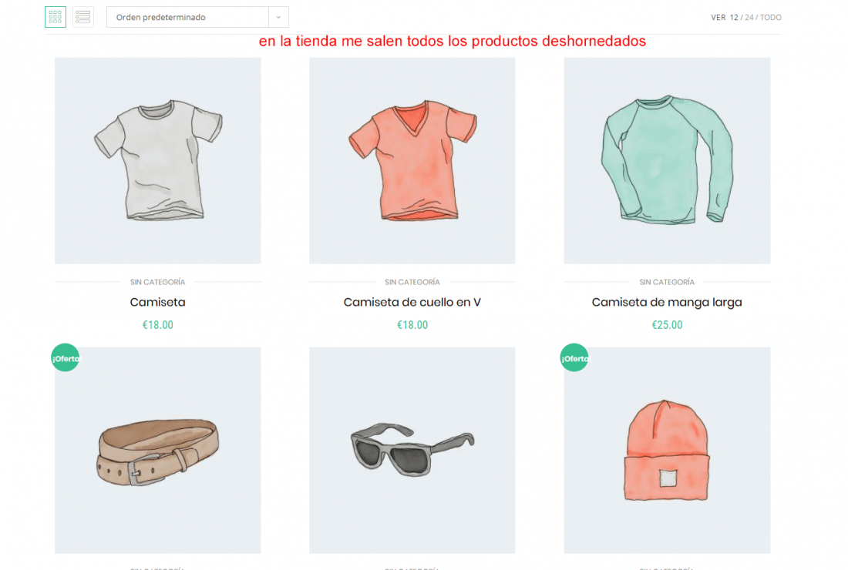Click the Oferta badge on the belt product

point(66,357)
